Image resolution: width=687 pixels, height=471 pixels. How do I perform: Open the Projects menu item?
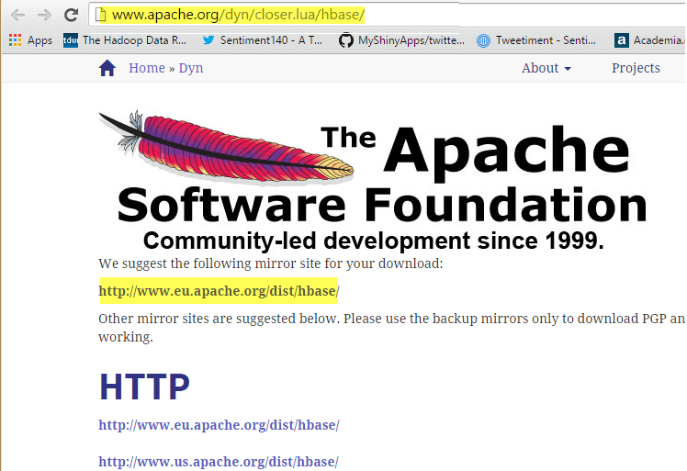pyautogui.click(x=636, y=68)
